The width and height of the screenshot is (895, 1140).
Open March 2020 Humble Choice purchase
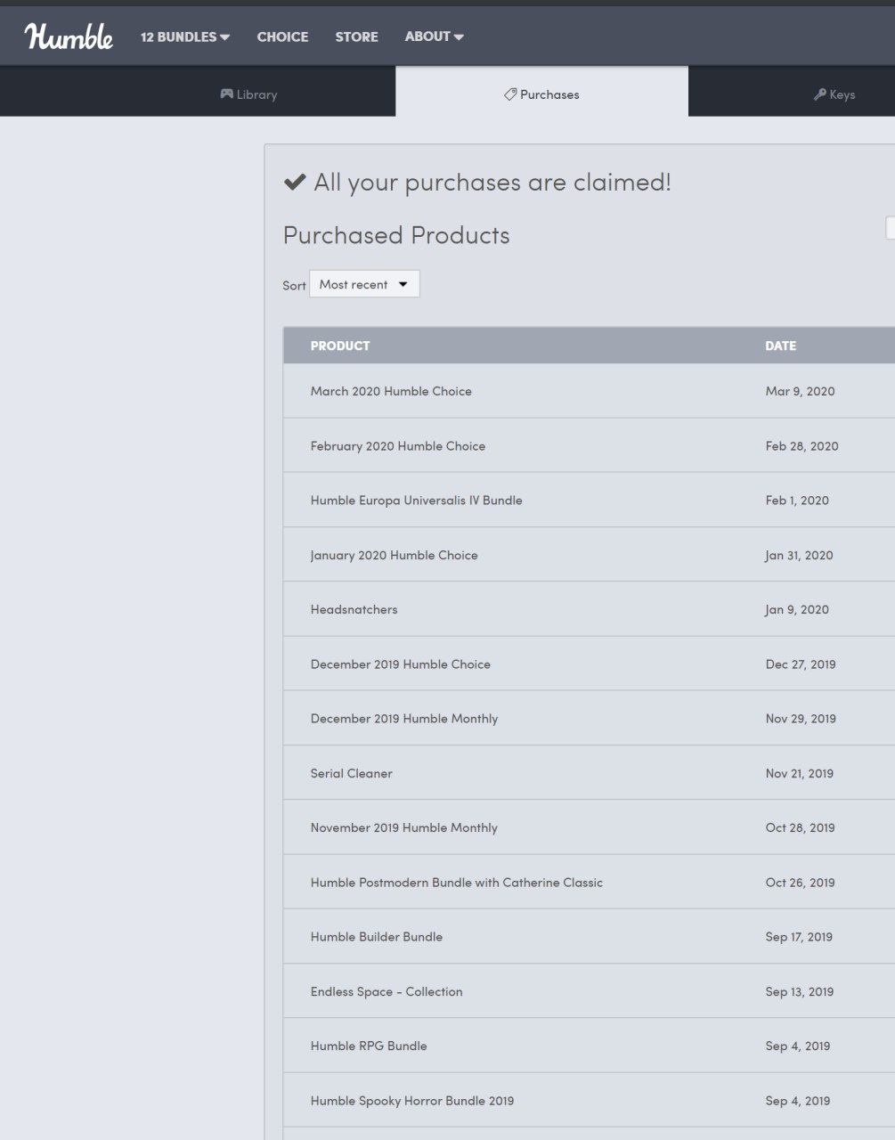click(589, 391)
